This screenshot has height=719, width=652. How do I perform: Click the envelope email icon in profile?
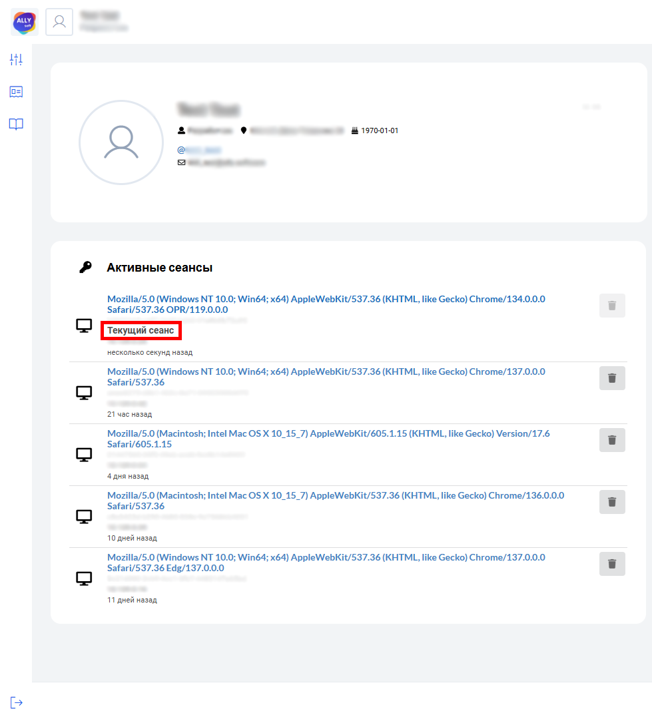point(181,162)
